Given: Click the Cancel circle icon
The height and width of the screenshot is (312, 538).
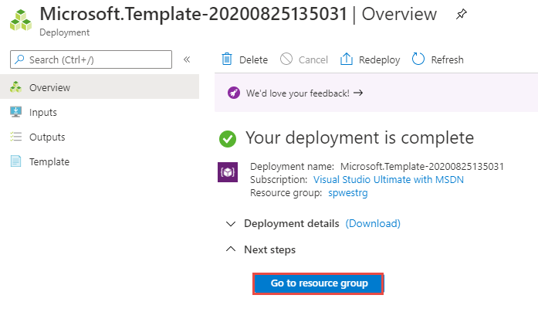Looking at the screenshot, I should point(286,59).
